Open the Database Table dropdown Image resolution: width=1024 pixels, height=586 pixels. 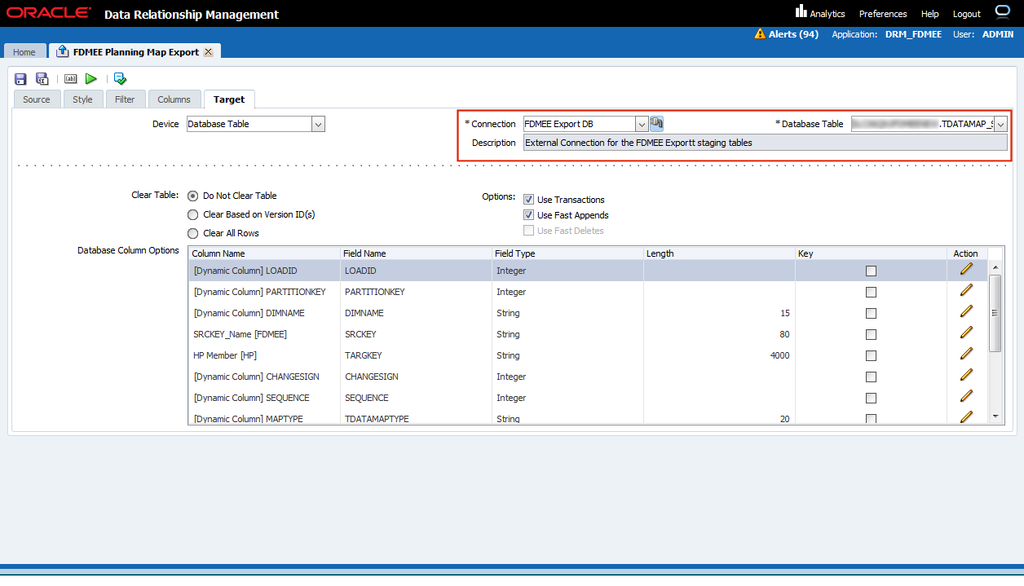[1001, 124]
